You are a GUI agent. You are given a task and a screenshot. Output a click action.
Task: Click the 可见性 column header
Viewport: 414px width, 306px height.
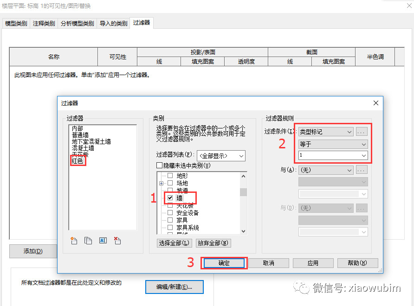coord(117,57)
